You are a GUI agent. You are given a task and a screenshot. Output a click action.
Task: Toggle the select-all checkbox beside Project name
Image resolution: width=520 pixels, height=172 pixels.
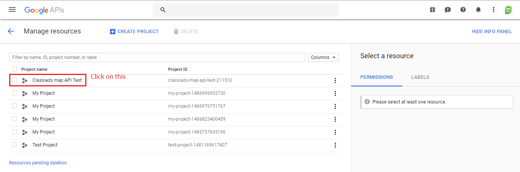[15, 69]
